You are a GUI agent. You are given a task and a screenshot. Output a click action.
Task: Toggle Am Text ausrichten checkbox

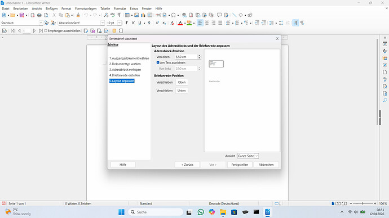pyautogui.click(x=158, y=63)
